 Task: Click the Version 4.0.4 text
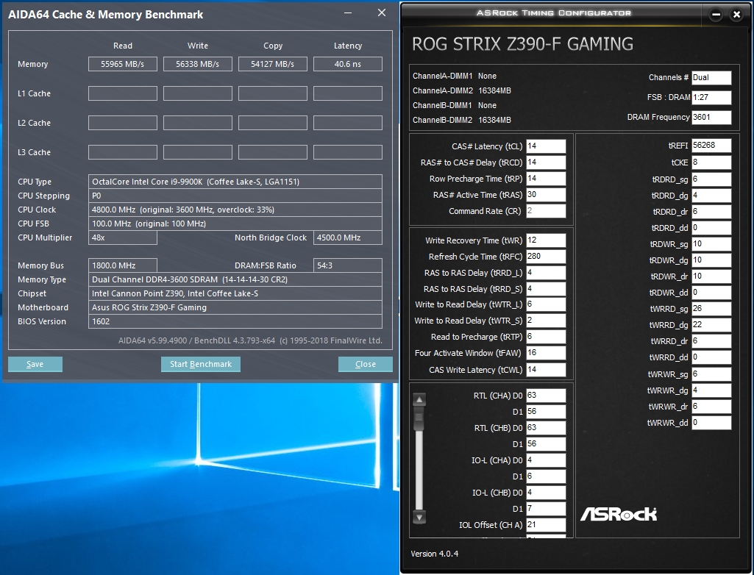434,554
